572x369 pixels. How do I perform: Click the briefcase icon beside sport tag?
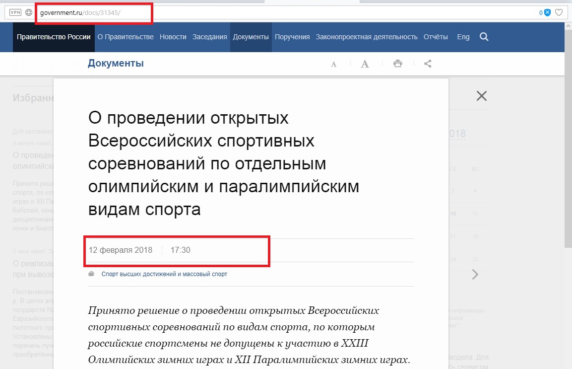point(91,274)
